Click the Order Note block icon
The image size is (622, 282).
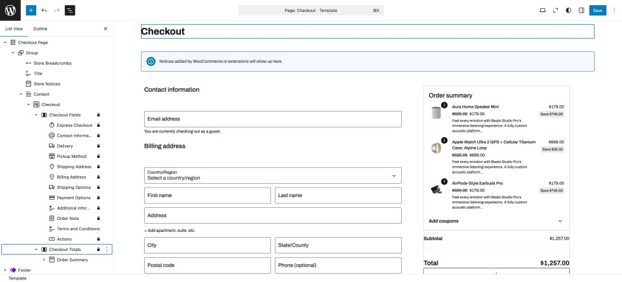(51, 218)
